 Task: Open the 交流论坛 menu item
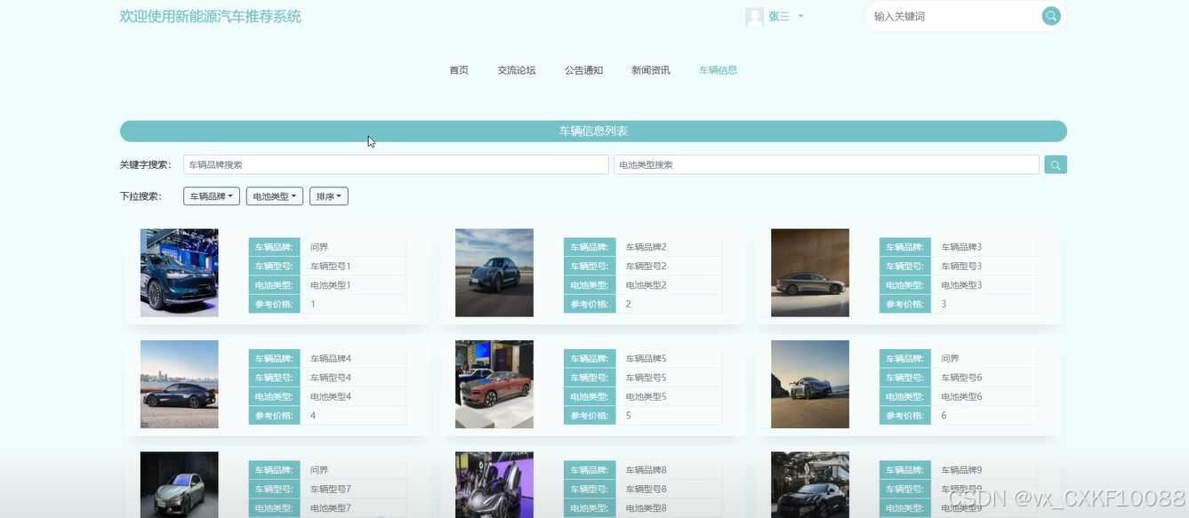(x=517, y=70)
